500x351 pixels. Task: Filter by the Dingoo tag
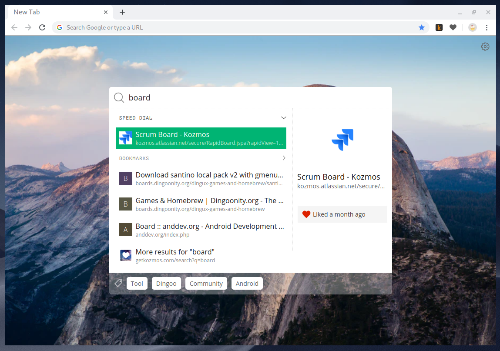[166, 284]
